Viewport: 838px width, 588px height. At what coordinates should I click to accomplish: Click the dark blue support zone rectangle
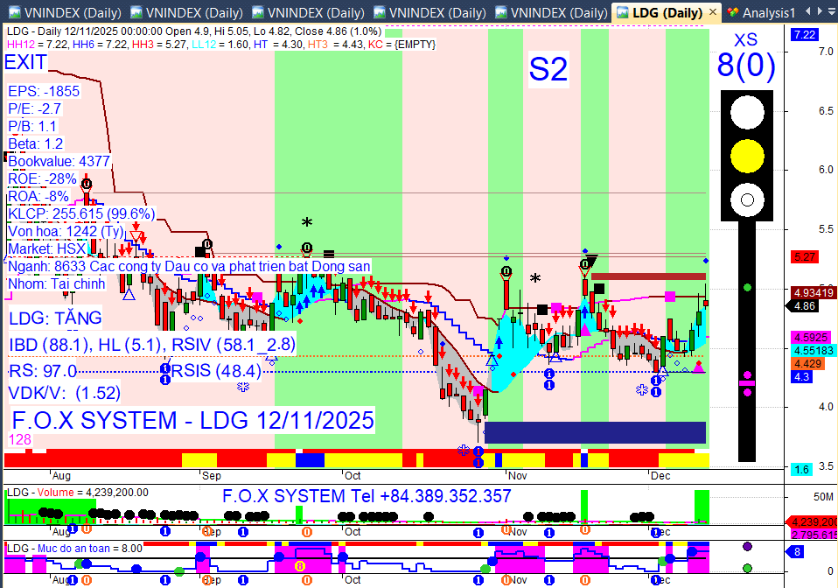pyautogui.click(x=595, y=432)
